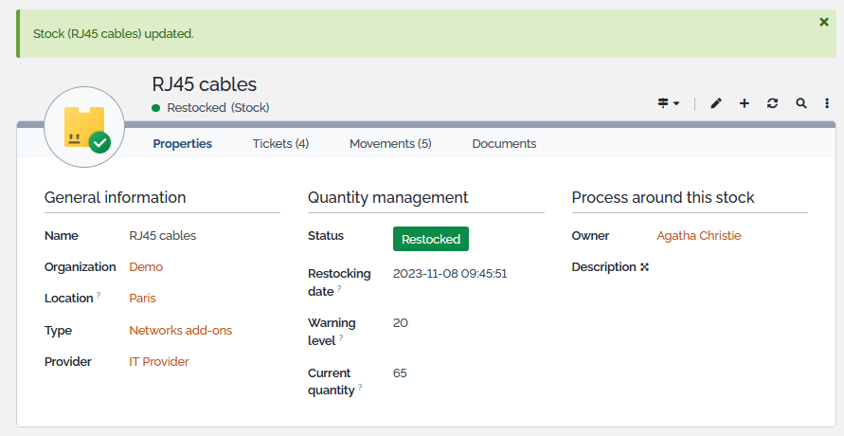This screenshot has height=436, width=844.
Task: Open the Tickets (4) tab
Action: [280, 144]
